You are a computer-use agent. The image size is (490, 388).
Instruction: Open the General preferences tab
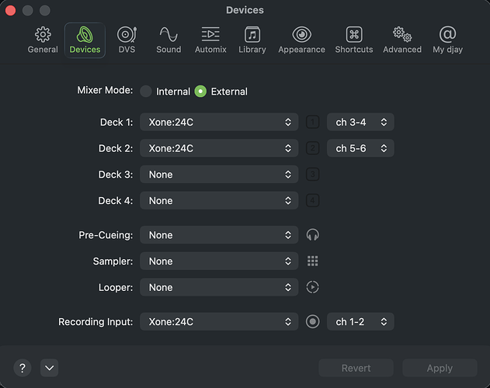coord(43,40)
